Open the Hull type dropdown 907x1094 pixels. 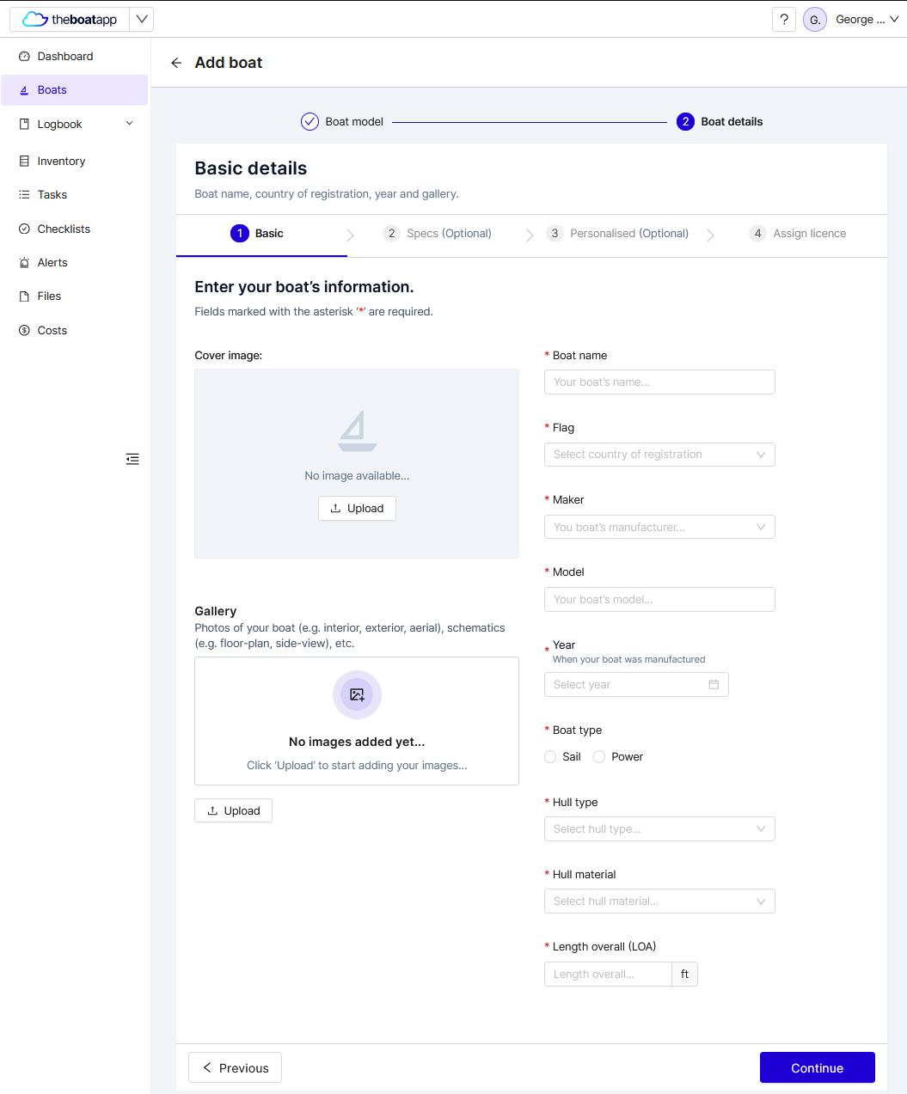tap(659, 829)
